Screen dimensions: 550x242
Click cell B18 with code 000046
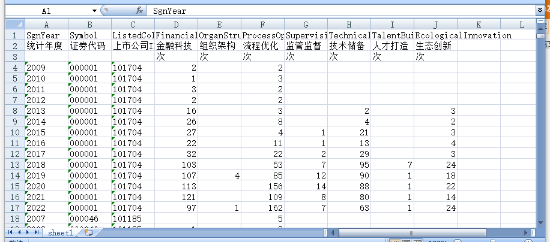[x=90, y=218]
